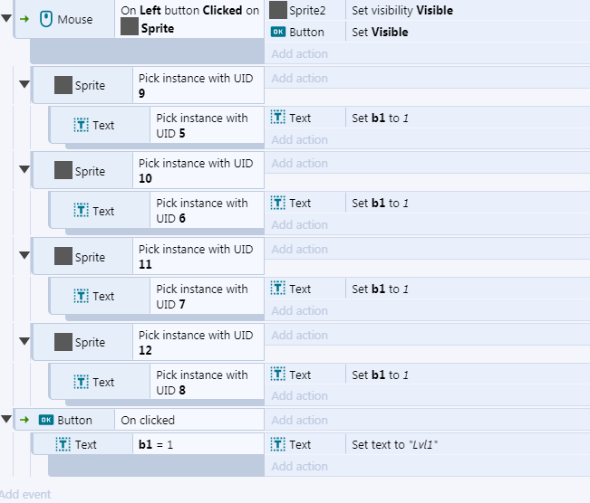Select the Sprite icon for UID 9 condition
Viewport: 590px width, 503px height.
point(63,85)
